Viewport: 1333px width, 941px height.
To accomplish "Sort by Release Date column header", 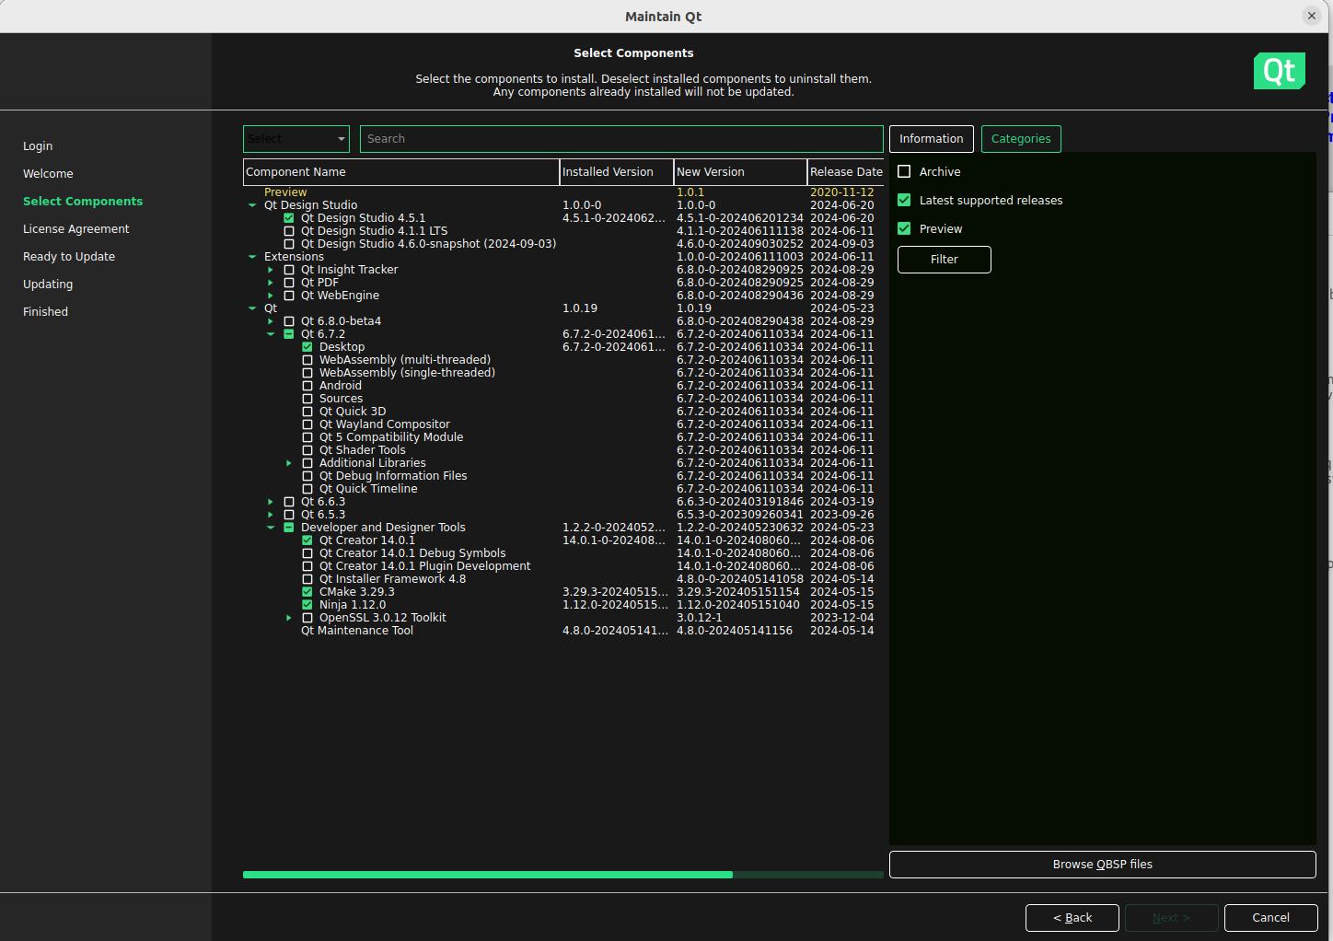I will click(x=845, y=172).
